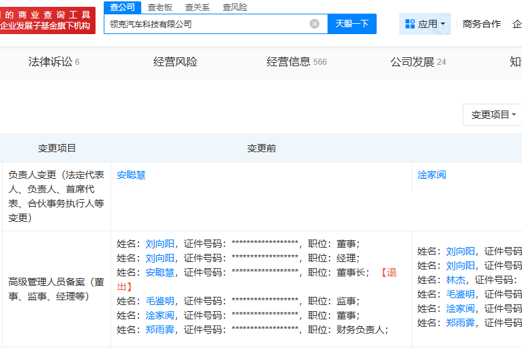This screenshot has height=348, width=522.
Task: Expand the 变更项目 filter dropdown
Action: tap(493, 115)
